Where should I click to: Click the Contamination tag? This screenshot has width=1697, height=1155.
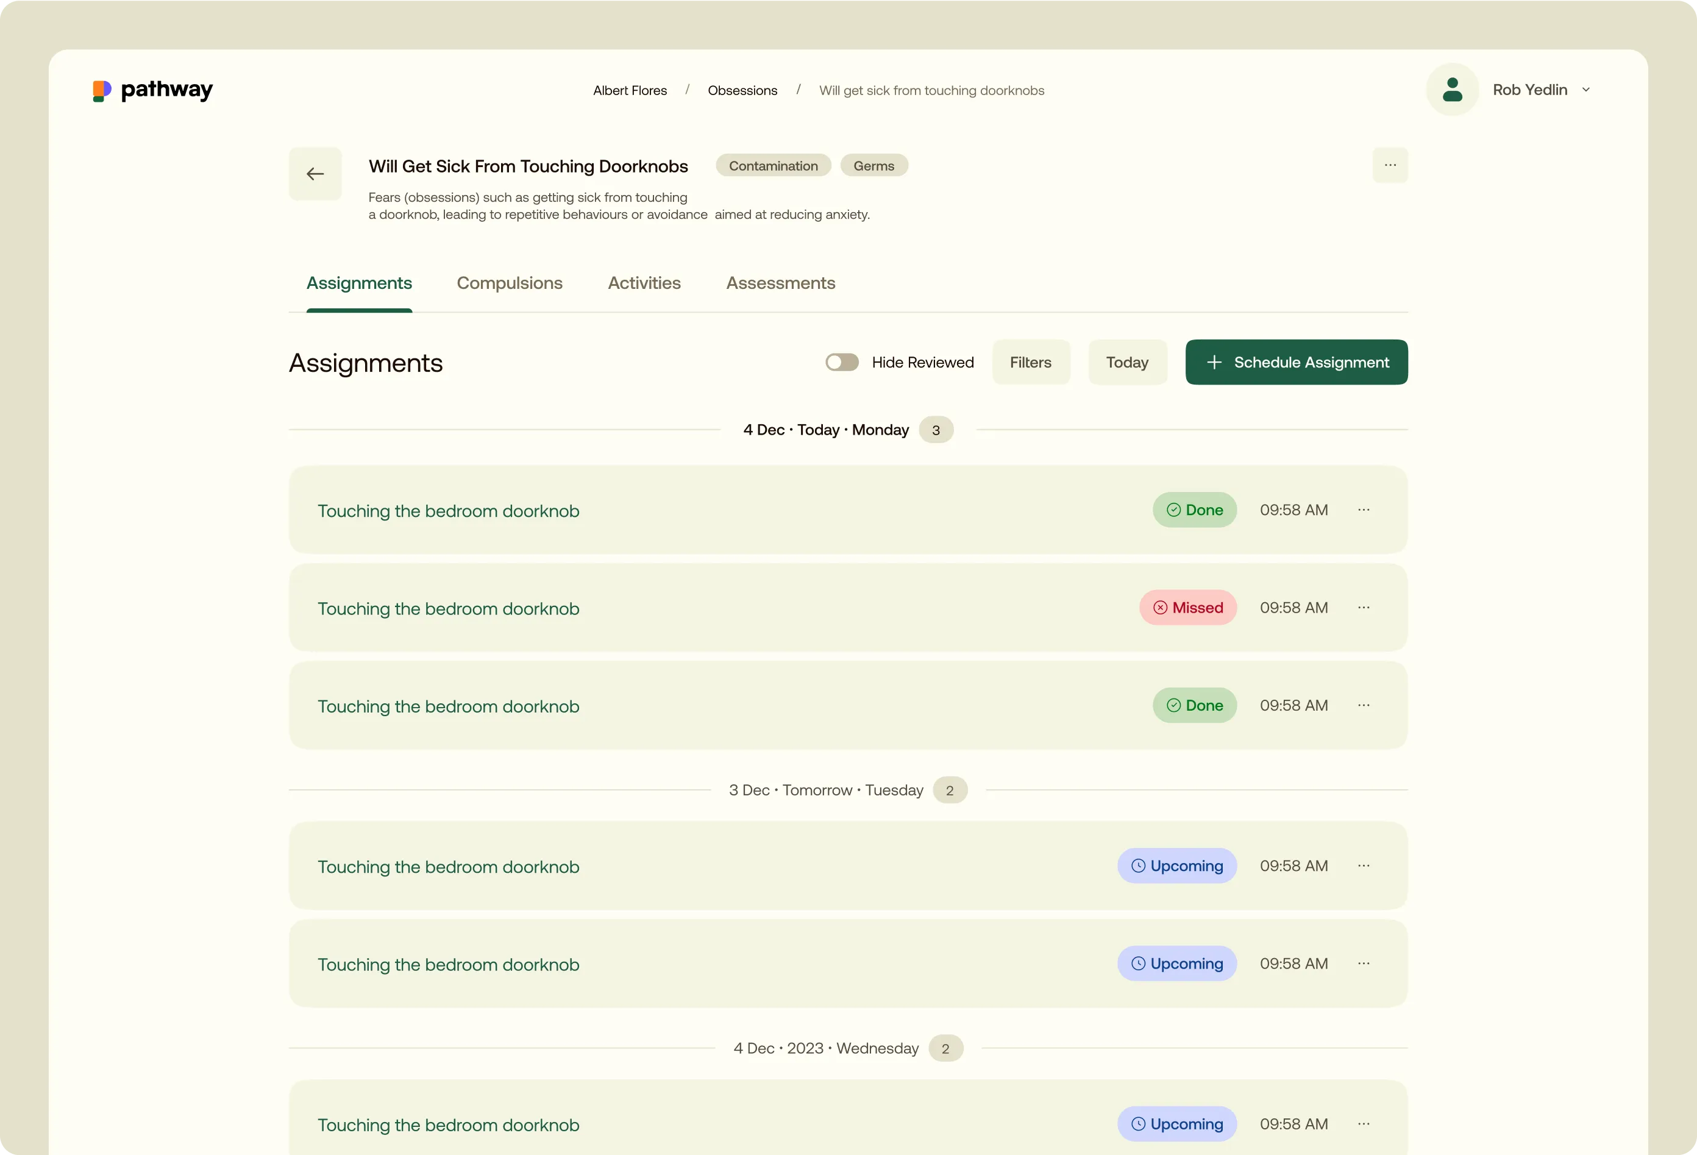[x=772, y=166]
